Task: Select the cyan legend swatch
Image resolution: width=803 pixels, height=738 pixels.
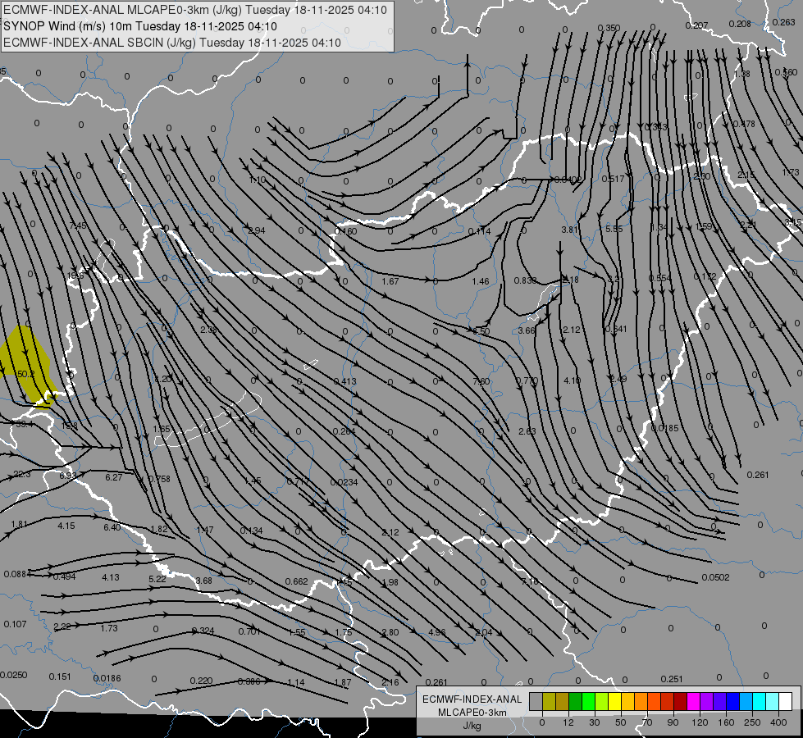Action: [x=760, y=701]
